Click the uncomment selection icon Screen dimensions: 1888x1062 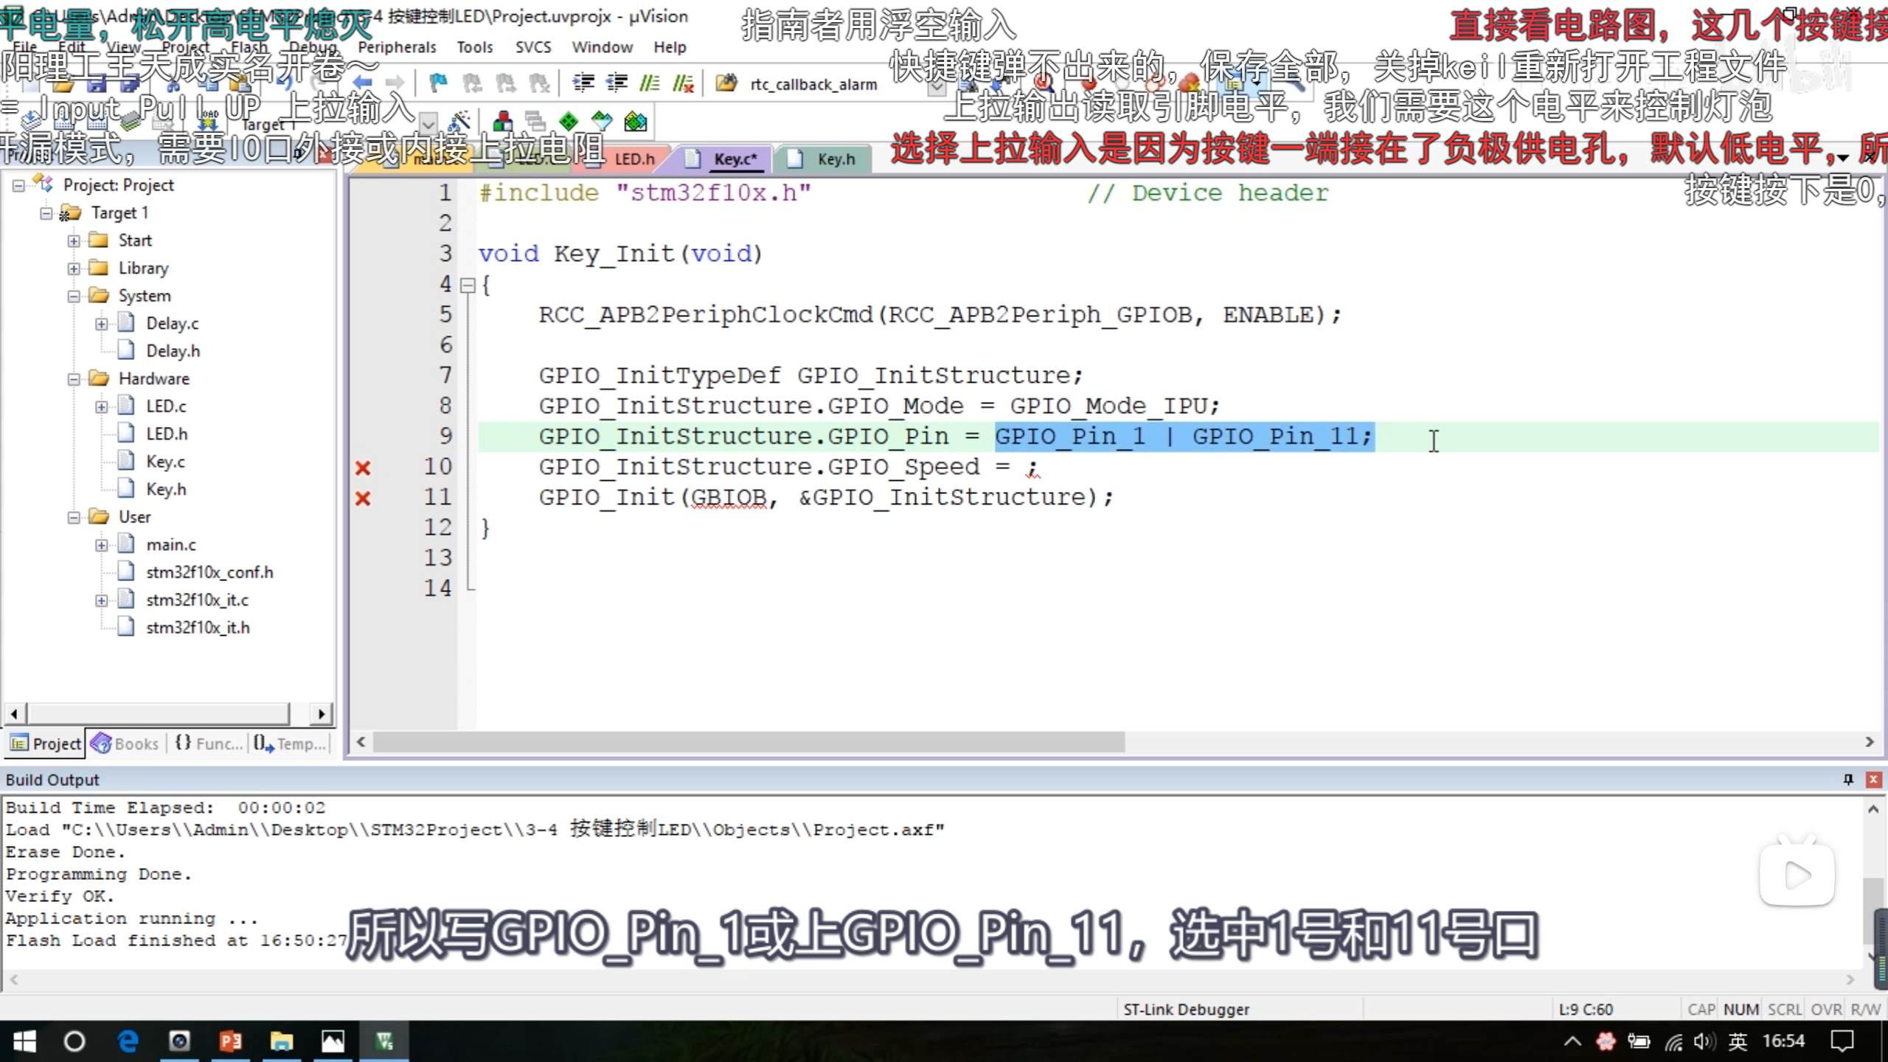(684, 83)
